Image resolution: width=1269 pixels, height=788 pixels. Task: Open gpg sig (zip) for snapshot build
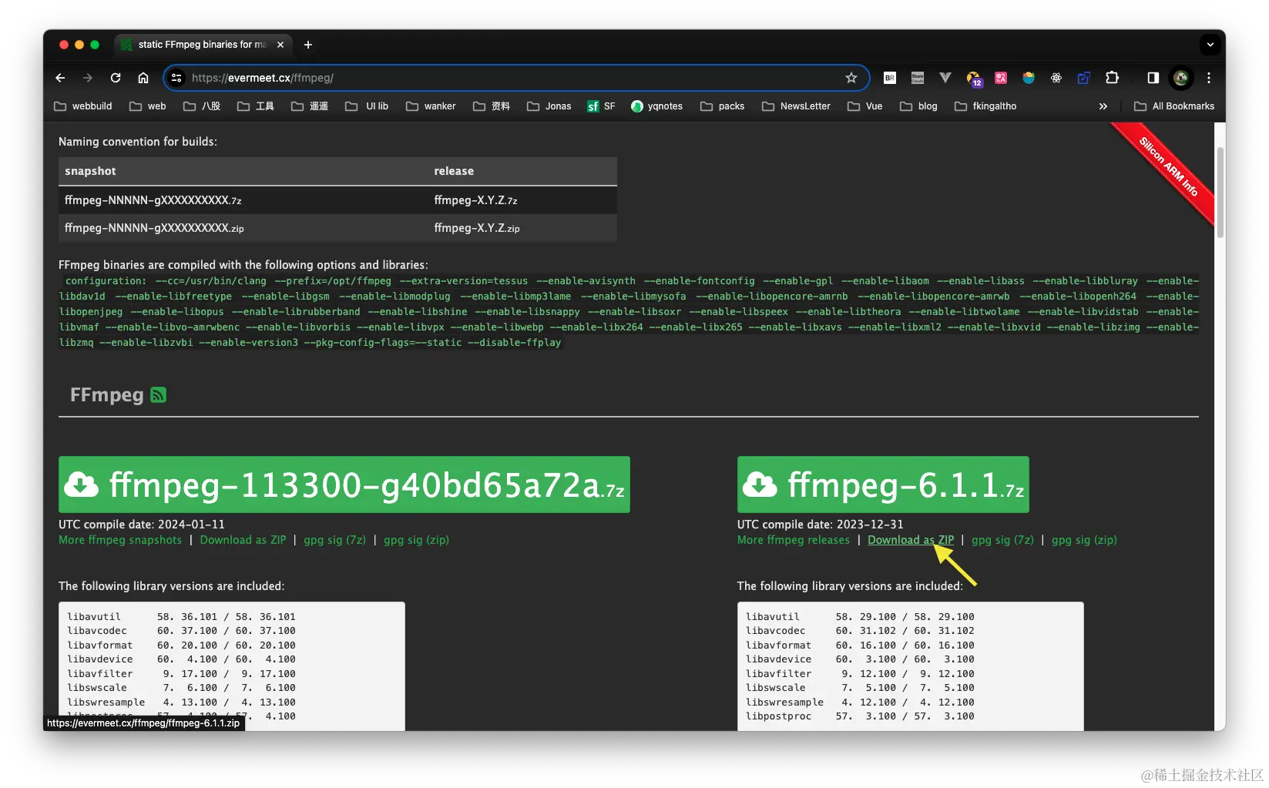point(416,540)
